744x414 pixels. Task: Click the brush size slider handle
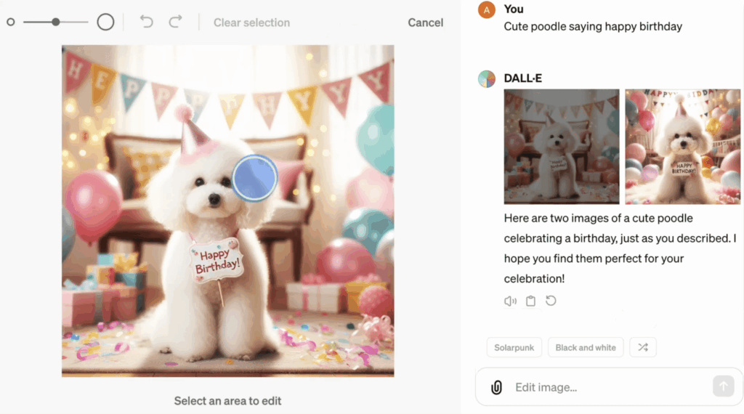coord(56,22)
